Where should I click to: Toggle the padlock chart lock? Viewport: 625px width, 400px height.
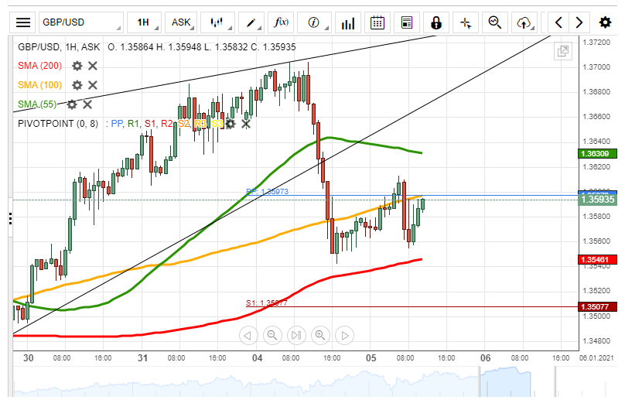436,22
